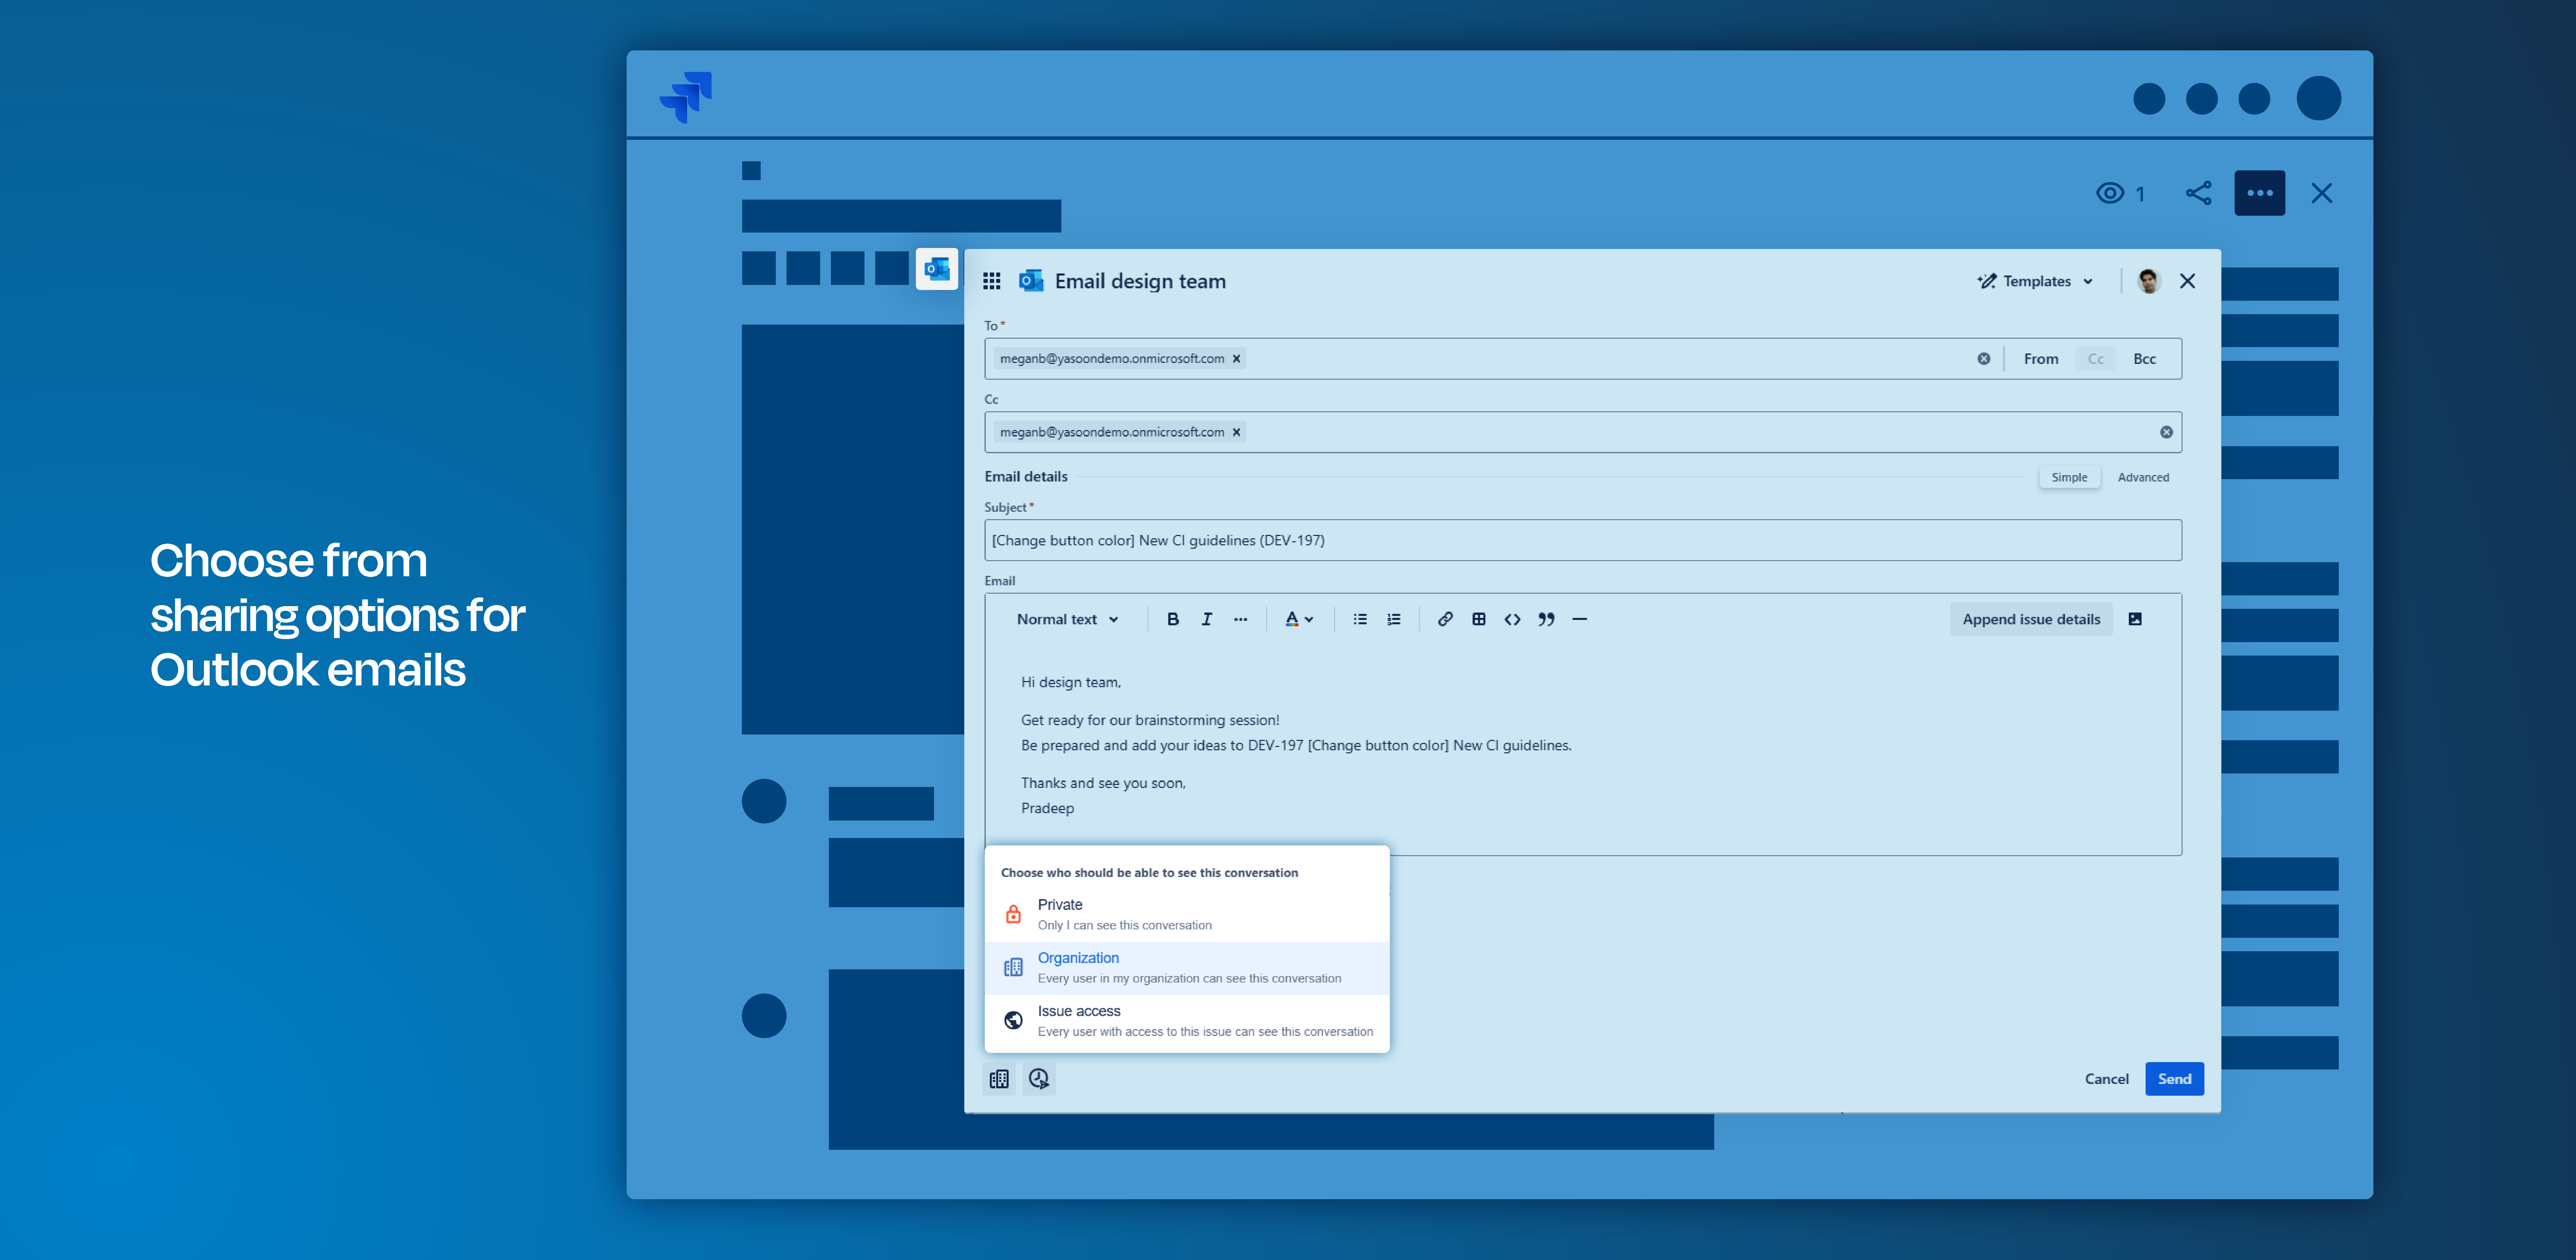Insert a link into the email body
This screenshot has width=2576, height=1260.
(1445, 619)
